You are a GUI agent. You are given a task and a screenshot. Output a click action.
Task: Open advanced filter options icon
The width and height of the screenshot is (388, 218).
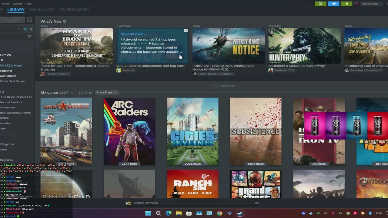click(x=29, y=37)
